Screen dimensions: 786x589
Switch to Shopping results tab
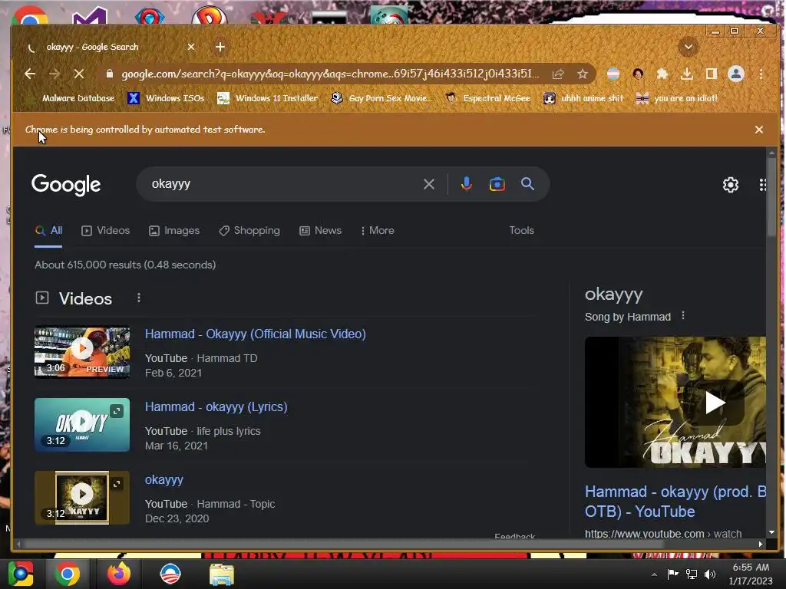click(x=249, y=231)
